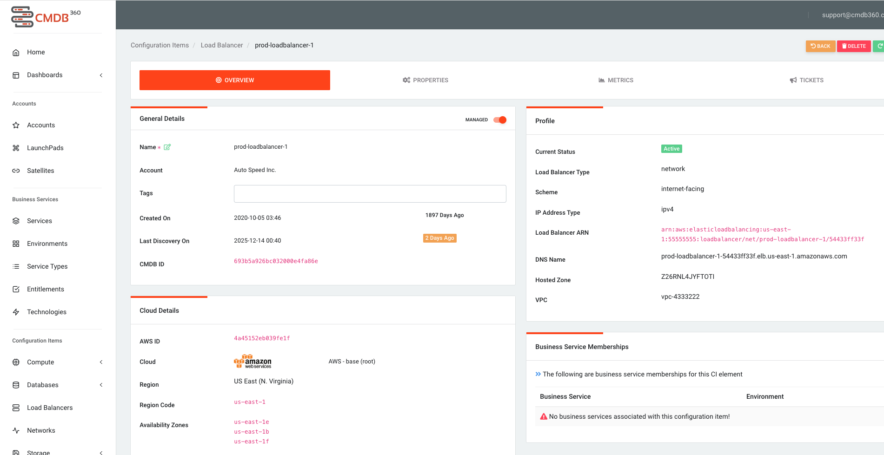The image size is (884, 455).
Task: Toggle the MANAGED switch off
Action: 500,120
